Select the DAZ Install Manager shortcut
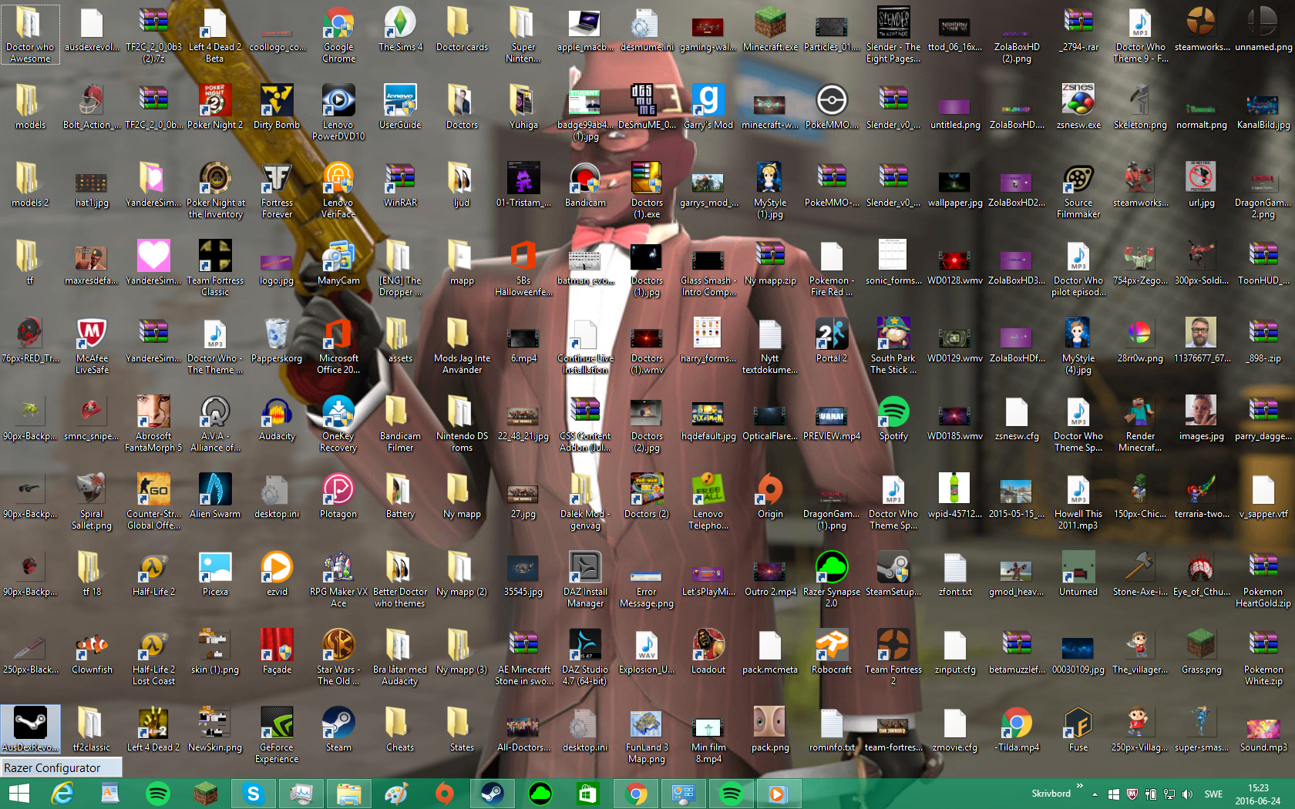This screenshot has height=809, width=1295. (x=585, y=579)
